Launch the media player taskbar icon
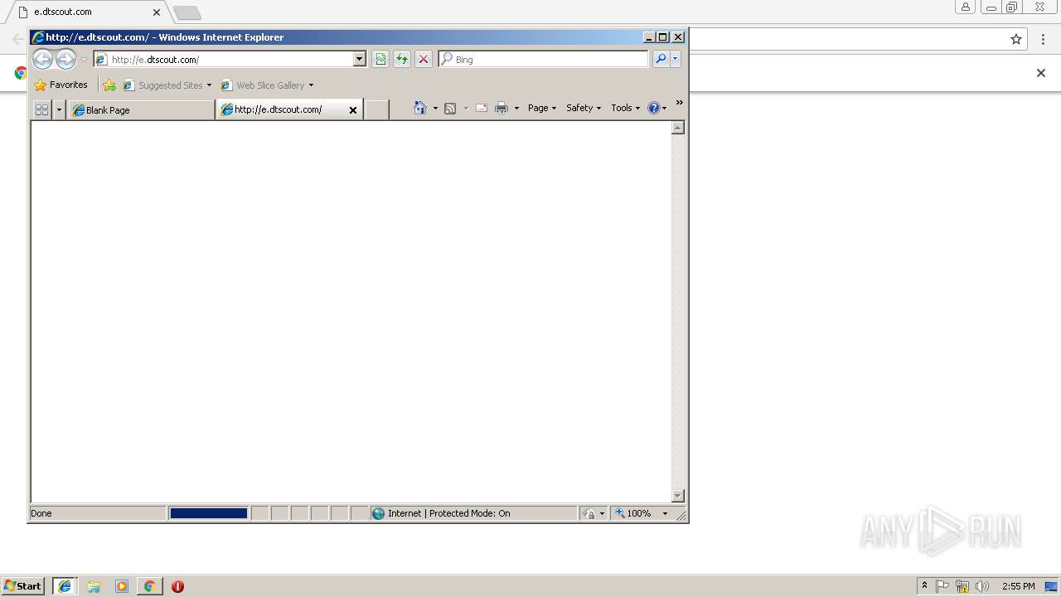This screenshot has width=1061, height=597. [x=122, y=586]
